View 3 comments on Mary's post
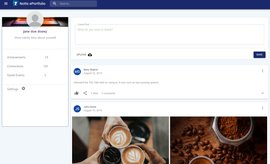This screenshot has width=270, height=164. pyautogui.click(x=108, y=93)
